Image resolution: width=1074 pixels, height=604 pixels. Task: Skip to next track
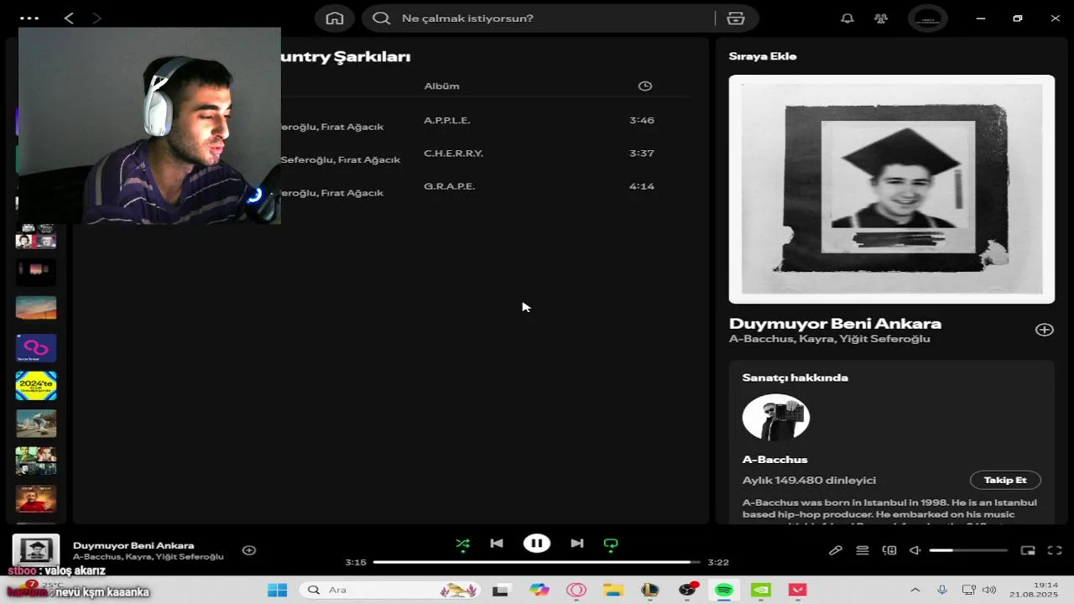click(x=577, y=544)
